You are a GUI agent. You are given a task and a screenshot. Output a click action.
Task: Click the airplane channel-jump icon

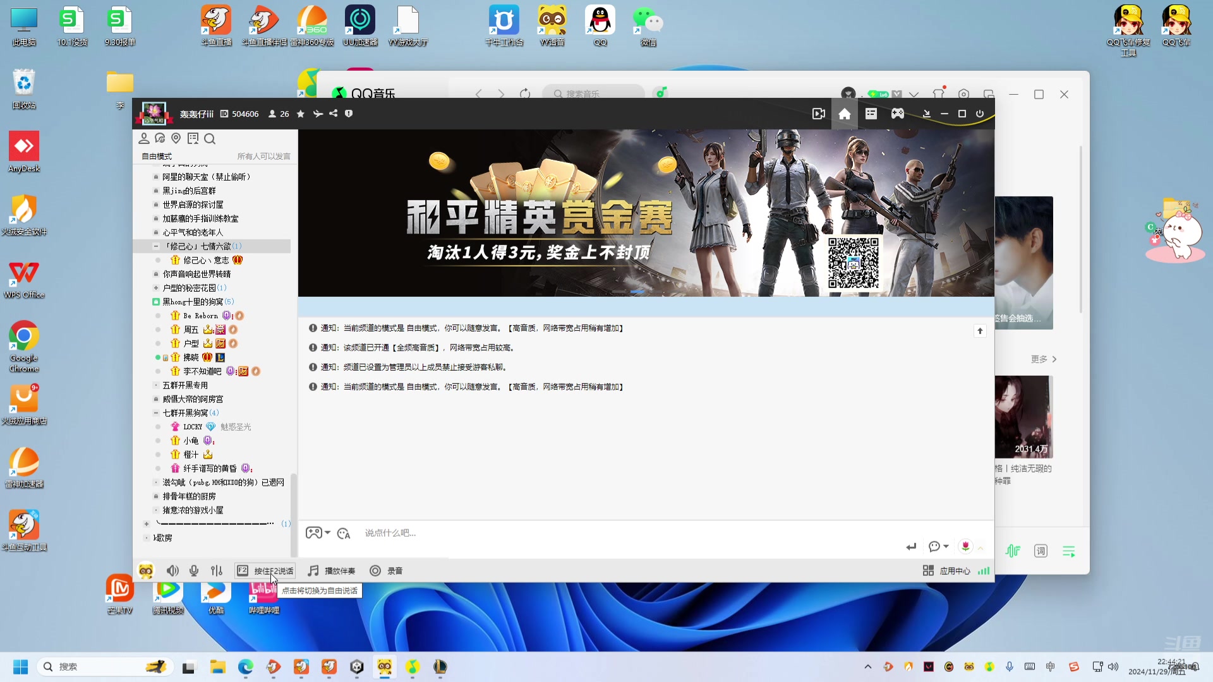[318, 114]
